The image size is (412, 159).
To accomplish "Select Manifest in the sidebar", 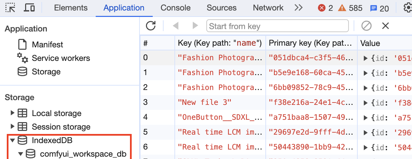I will (48, 44).
